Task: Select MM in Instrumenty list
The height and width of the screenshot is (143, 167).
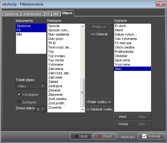Action: 31,34
